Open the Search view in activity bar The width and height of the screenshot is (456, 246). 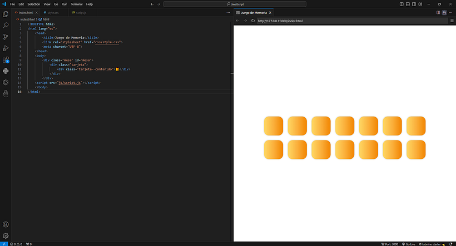click(x=6, y=26)
